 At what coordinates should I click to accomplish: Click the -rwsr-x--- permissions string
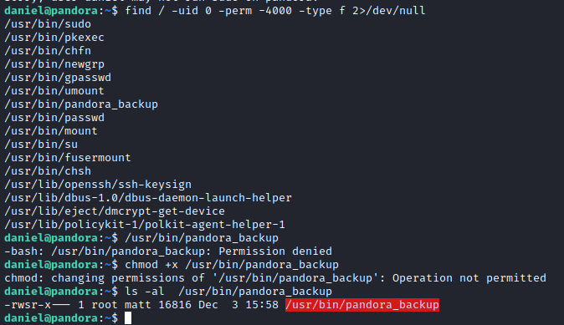37,304
